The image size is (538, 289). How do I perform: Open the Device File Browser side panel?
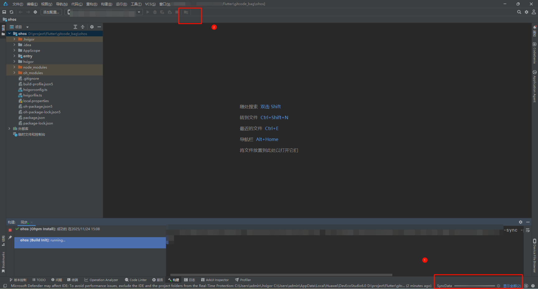click(x=535, y=256)
